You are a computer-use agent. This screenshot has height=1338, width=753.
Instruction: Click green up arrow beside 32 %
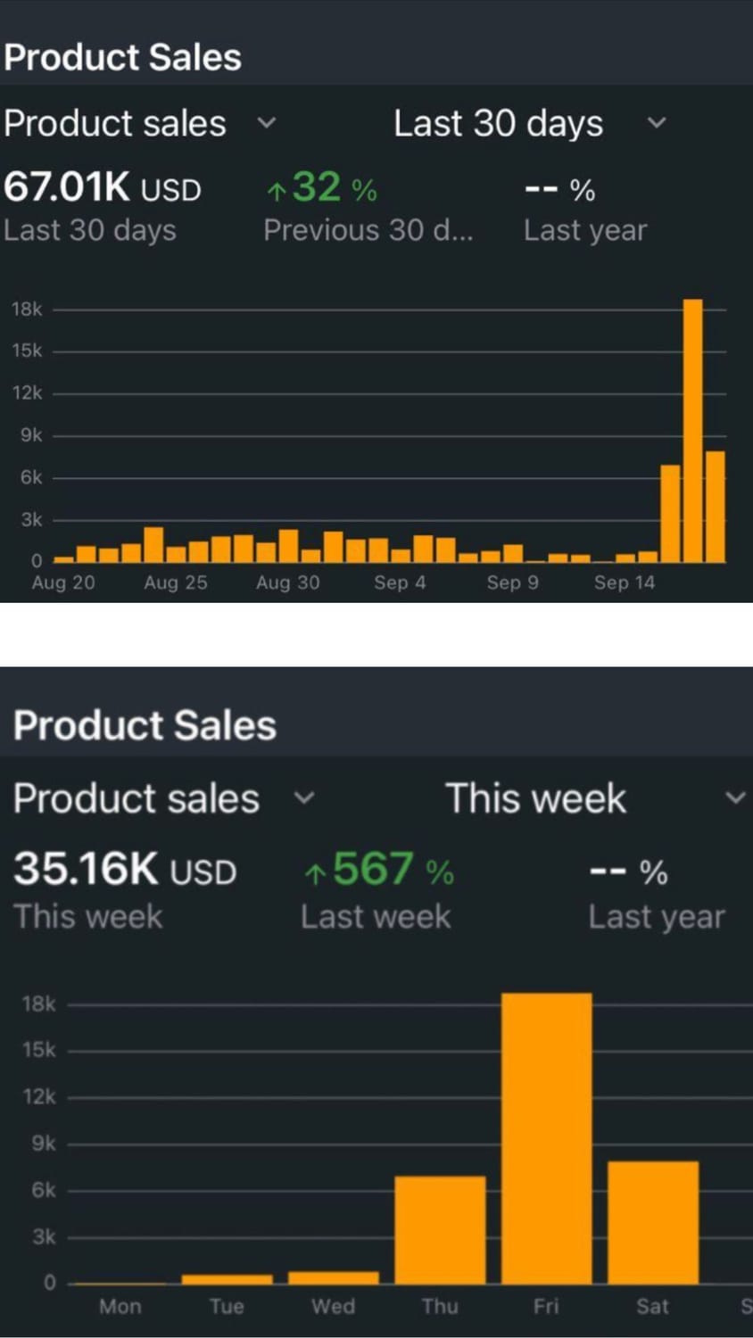point(277,191)
